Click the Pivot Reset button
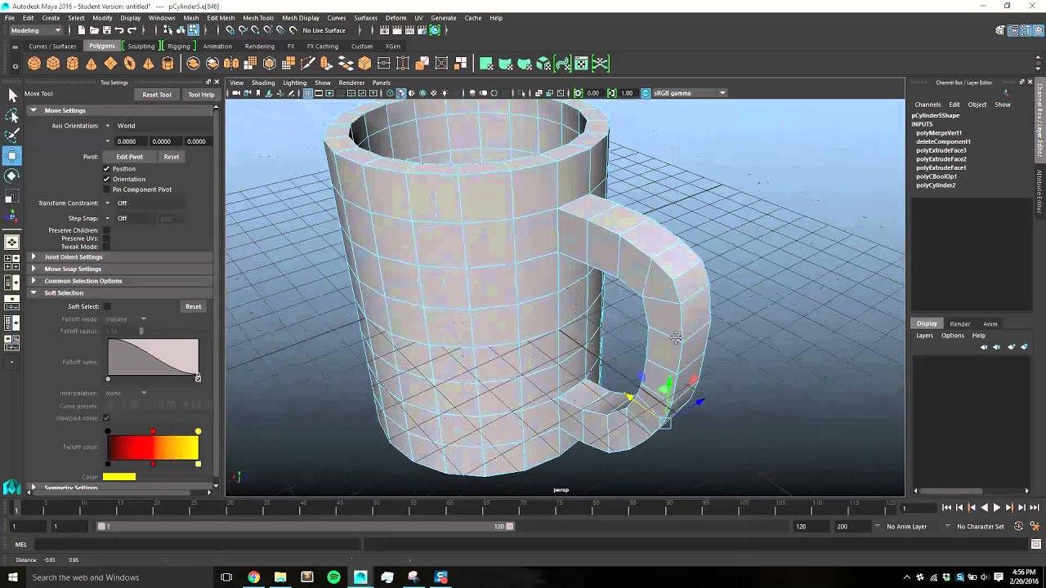 (172, 157)
